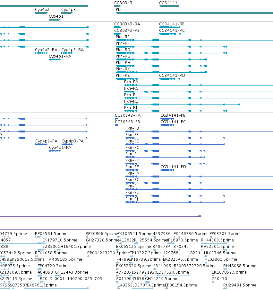Click protein label Pkn-PC
Screen dimensions: 273x290
[x=132, y=180]
